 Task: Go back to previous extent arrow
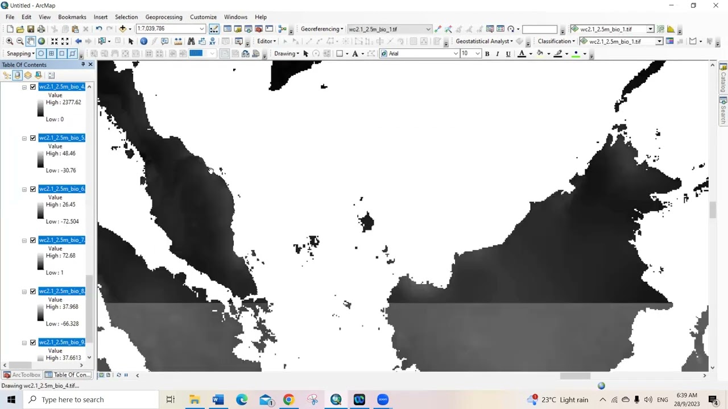(78, 41)
